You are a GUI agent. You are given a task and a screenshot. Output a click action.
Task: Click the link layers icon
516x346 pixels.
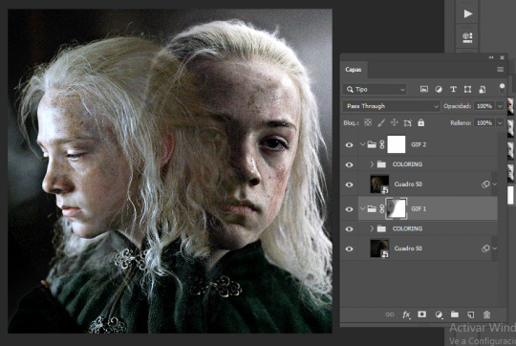click(x=390, y=314)
